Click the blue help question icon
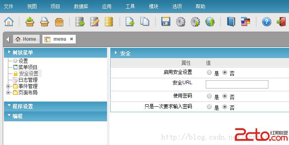Screen dimensions: 289x145 point(266,22)
